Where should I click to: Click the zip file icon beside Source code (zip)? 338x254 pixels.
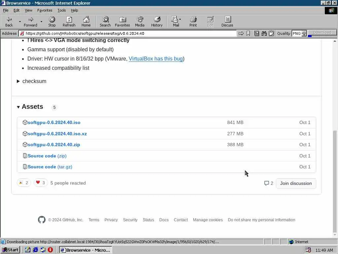tap(25, 156)
